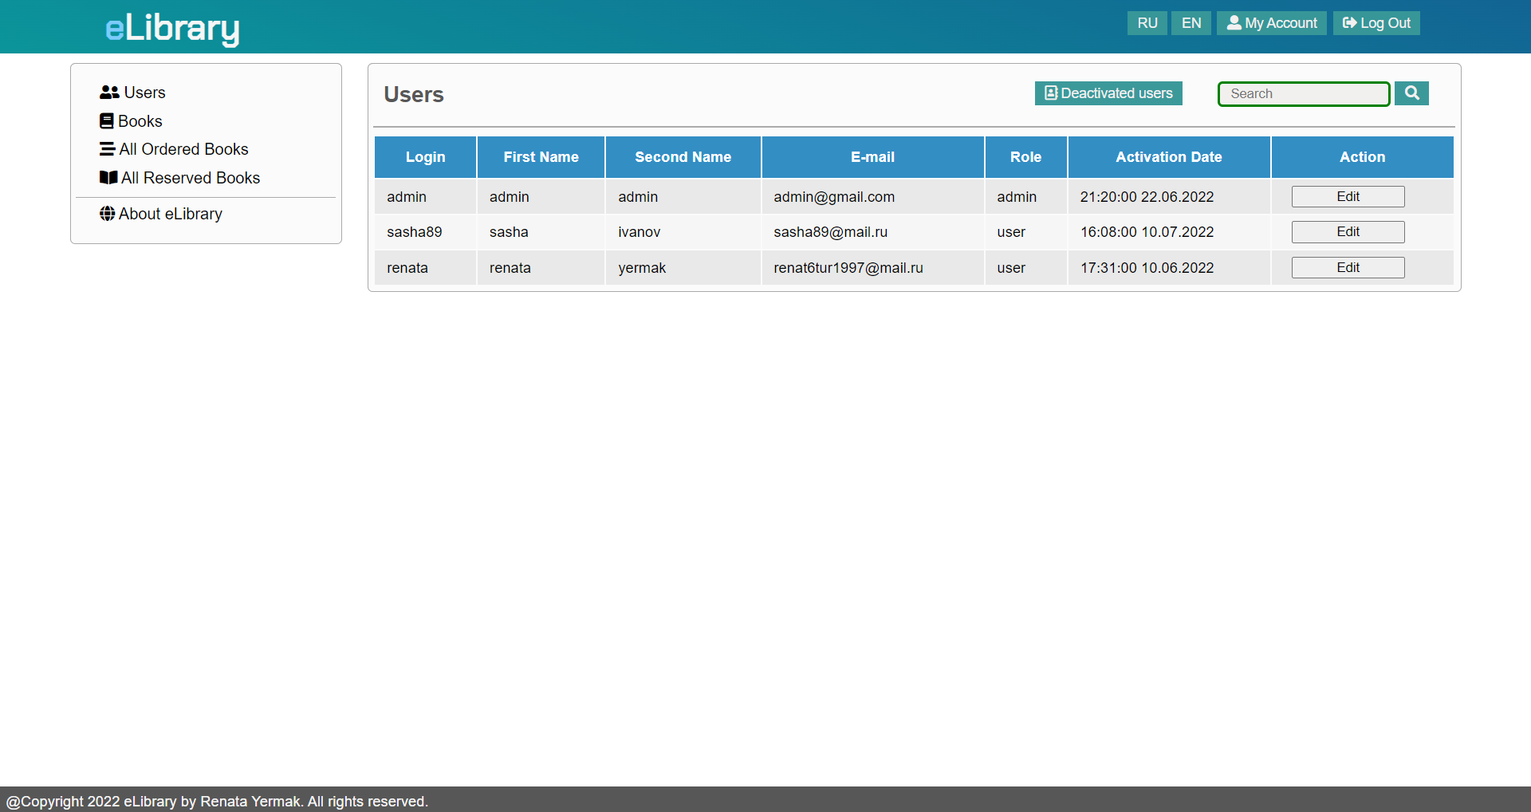
Task: Select the Books icon in the sidebar
Action: (x=108, y=120)
